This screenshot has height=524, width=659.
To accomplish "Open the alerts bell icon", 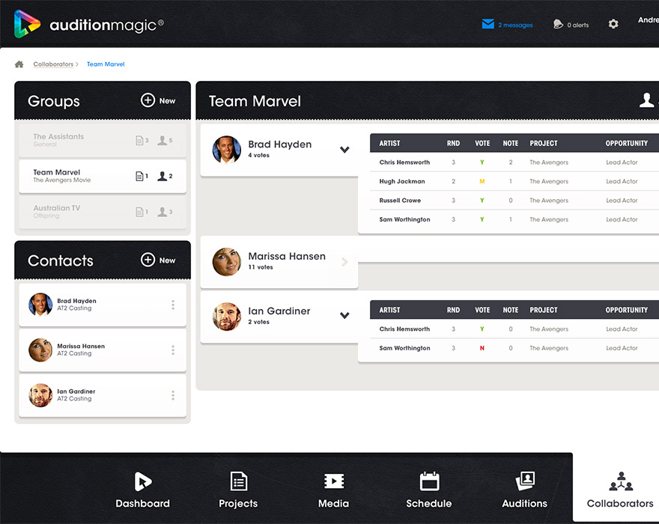I will (x=558, y=24).
